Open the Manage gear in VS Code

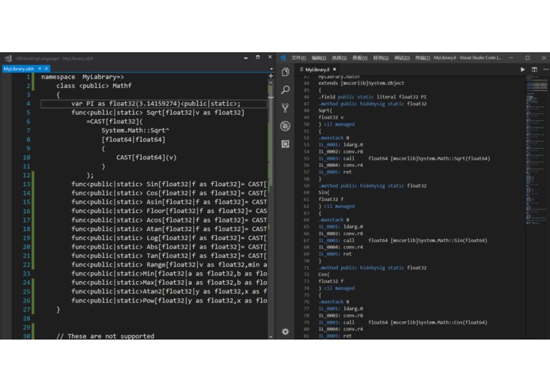286,332
